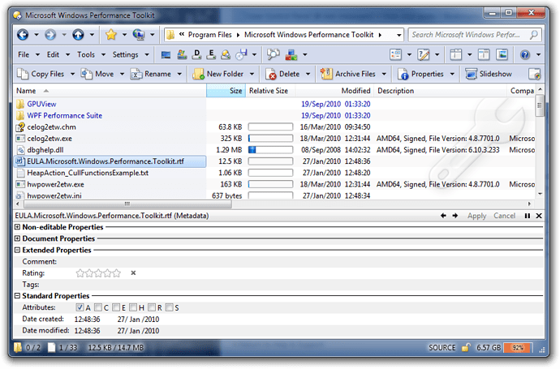Open New Folder dropdown arrow
This screenshot has width=560, height=369.
tap(252, 74)
